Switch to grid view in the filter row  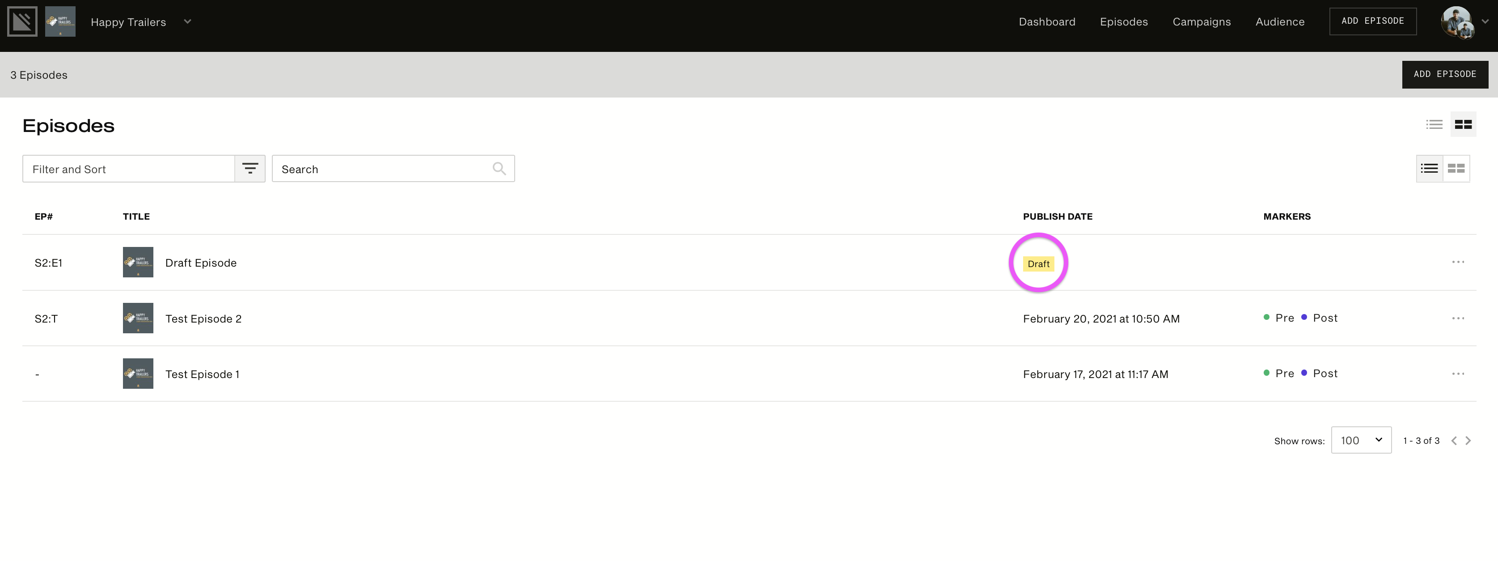point(1456,169)
